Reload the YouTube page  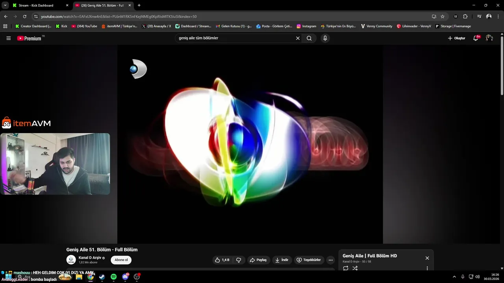[24, 17]
